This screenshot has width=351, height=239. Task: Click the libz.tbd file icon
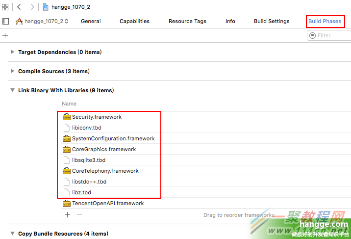tap(67, 192)
